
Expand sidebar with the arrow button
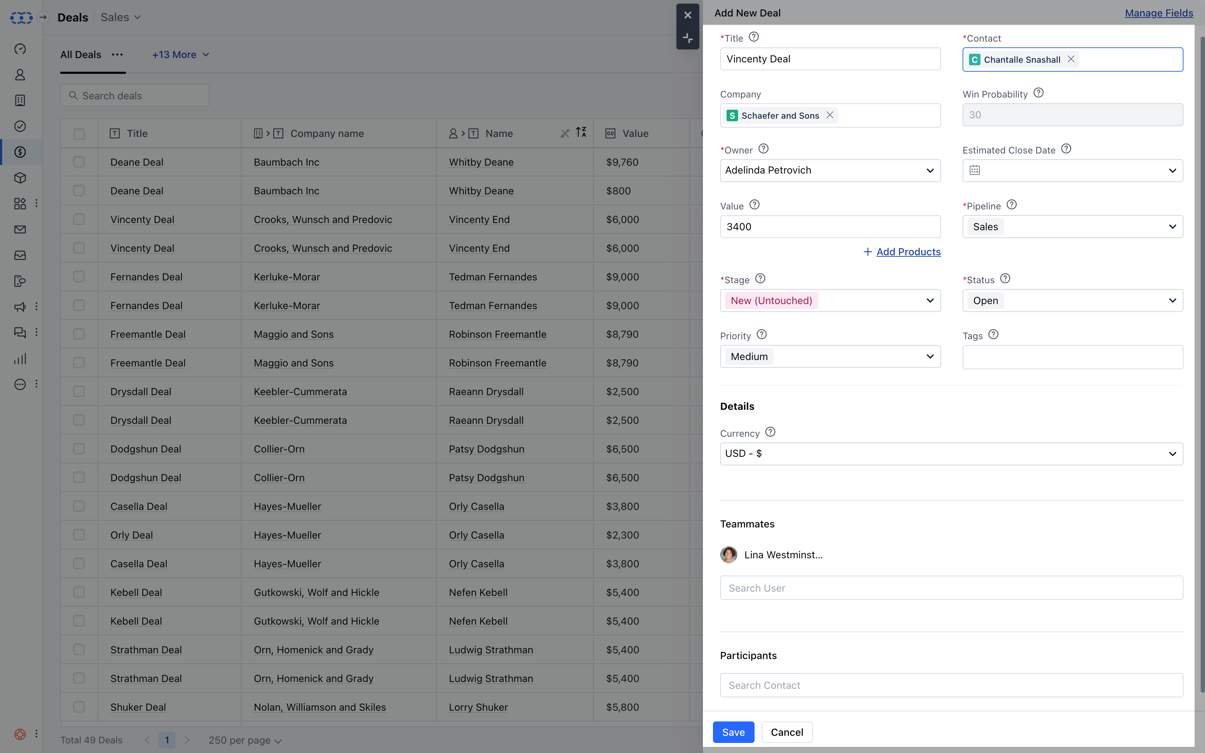pyautogui.click(x=43, y=18)
